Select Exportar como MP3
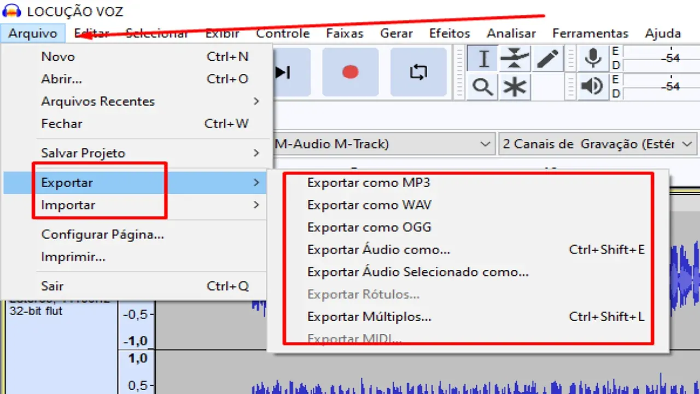 (x=468, y=183)
